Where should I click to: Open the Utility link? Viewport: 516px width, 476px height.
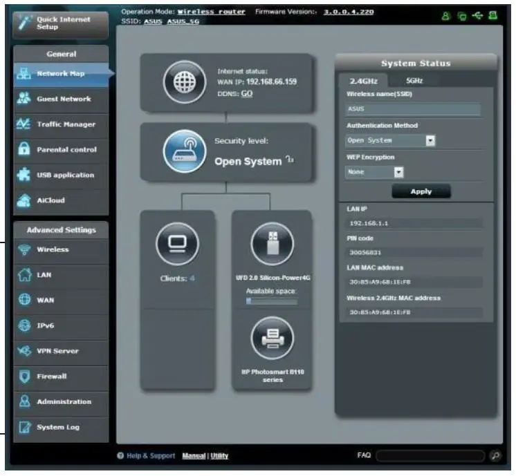pos(219,456)
